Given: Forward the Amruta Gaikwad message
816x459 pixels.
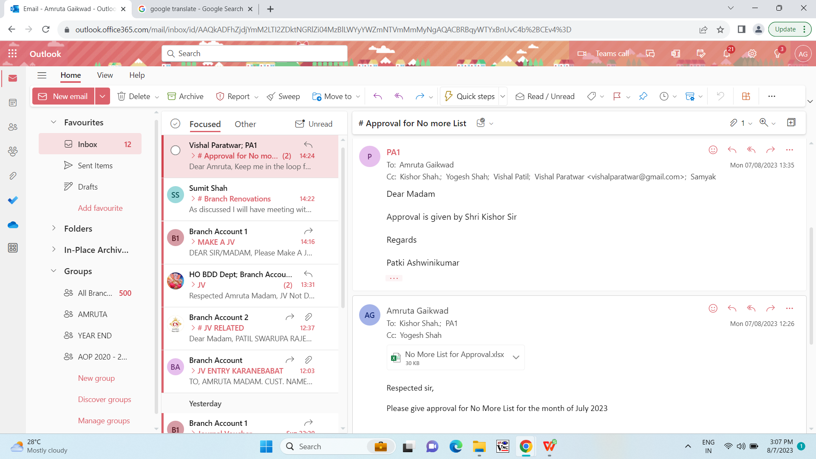Looking at the screenshot, I should point(771,308).
